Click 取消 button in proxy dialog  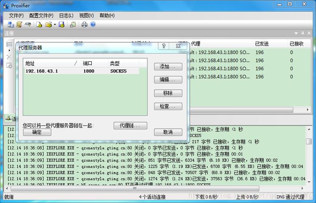pos(168,132)
